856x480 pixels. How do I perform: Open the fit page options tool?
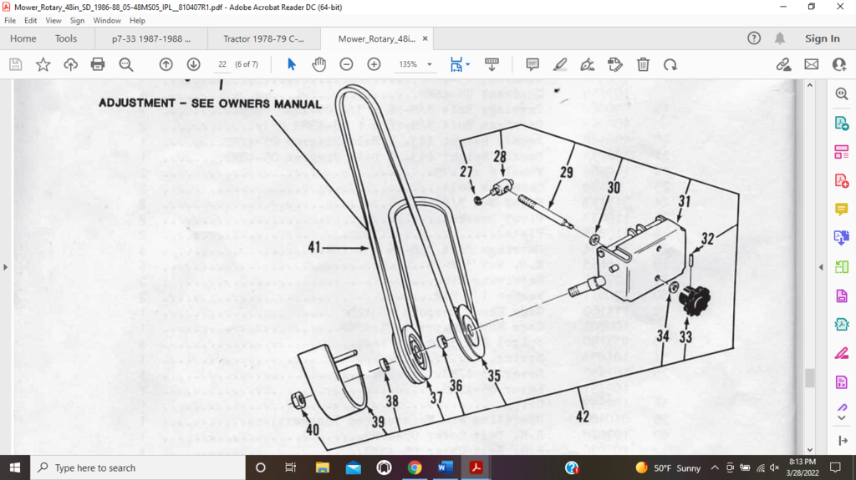pos(456,64)
